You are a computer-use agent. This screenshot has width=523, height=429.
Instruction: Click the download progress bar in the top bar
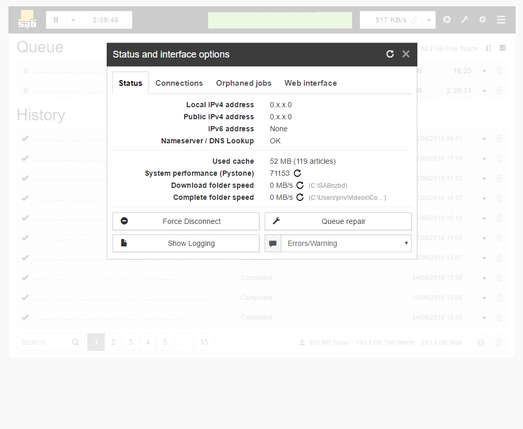(x=280, y=20)
